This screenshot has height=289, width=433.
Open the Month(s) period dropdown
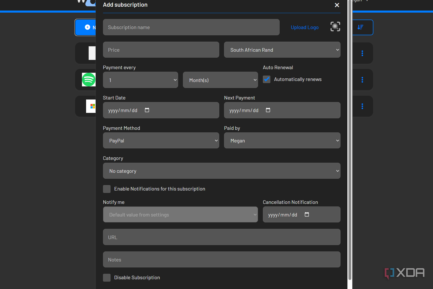tap(220, 80)
